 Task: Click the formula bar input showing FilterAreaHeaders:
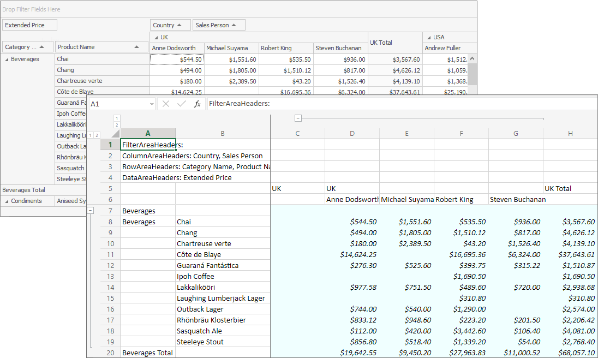[x=402, y=104]
